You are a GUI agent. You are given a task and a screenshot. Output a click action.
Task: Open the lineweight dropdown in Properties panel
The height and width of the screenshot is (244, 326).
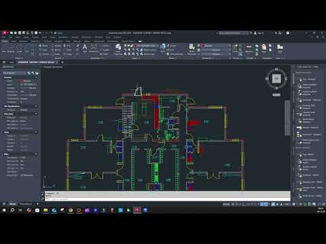pyautogui.click(x=215, y=50)
